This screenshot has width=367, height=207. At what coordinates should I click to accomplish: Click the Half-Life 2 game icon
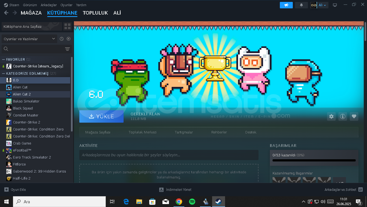tap(9, 178)
